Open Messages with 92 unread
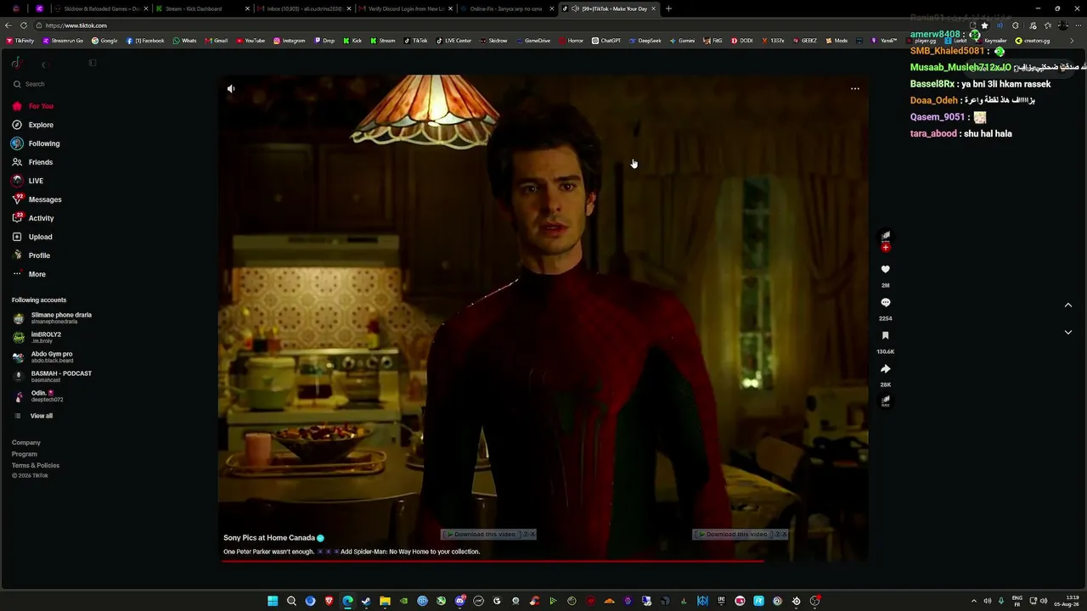This screenshot has height=611, width=1087. click(x=37, y=199)
